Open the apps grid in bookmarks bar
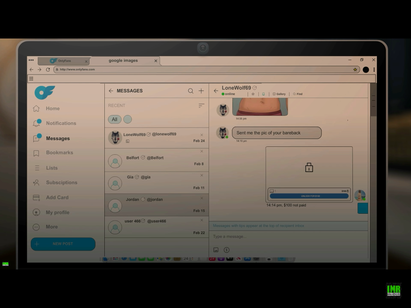 coord(31,79)
